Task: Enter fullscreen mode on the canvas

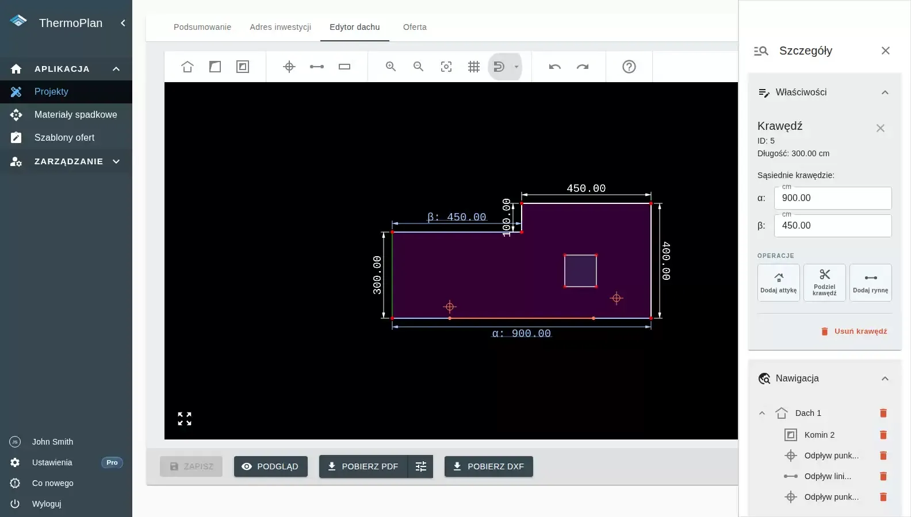Action: pos(185,419)
